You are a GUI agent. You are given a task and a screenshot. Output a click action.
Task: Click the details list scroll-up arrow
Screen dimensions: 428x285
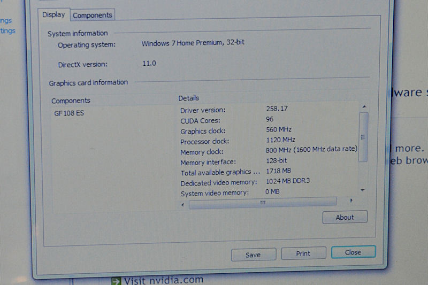pyautogui.click(x=364, y=106)
